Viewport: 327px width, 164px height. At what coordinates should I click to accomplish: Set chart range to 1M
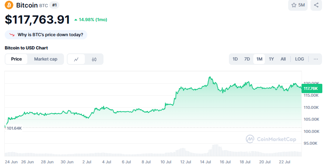point(259,59)
